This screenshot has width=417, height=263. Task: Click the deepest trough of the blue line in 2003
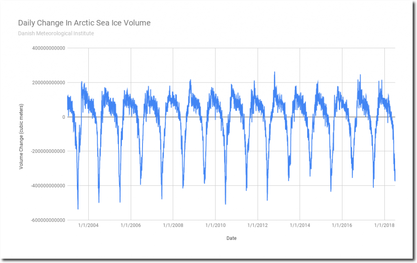click(x=78, y=209)
